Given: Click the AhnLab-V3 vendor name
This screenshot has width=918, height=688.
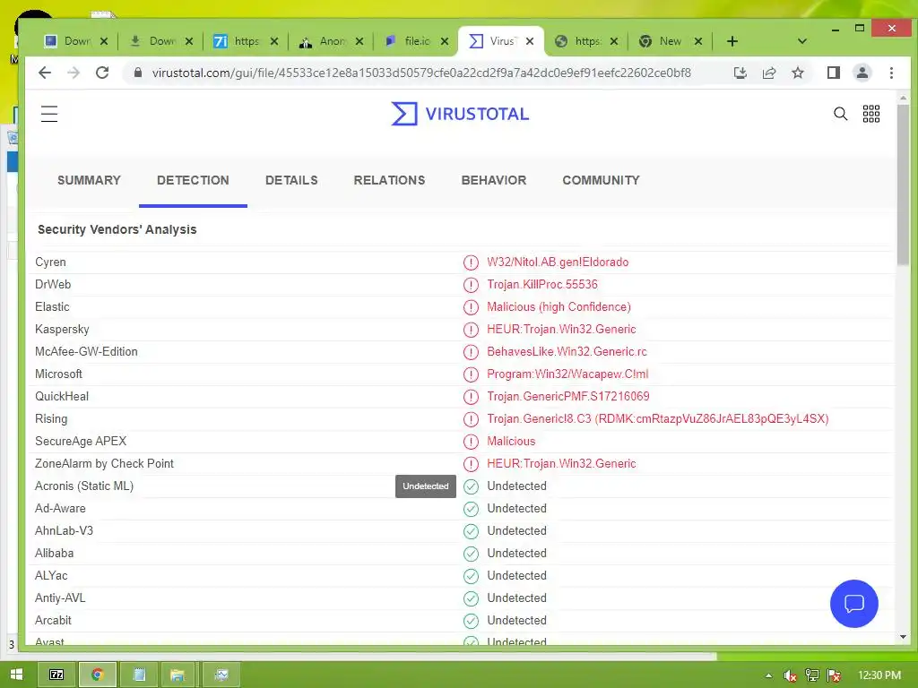Looking at the screenshot, I should click(x=64, y=530).
